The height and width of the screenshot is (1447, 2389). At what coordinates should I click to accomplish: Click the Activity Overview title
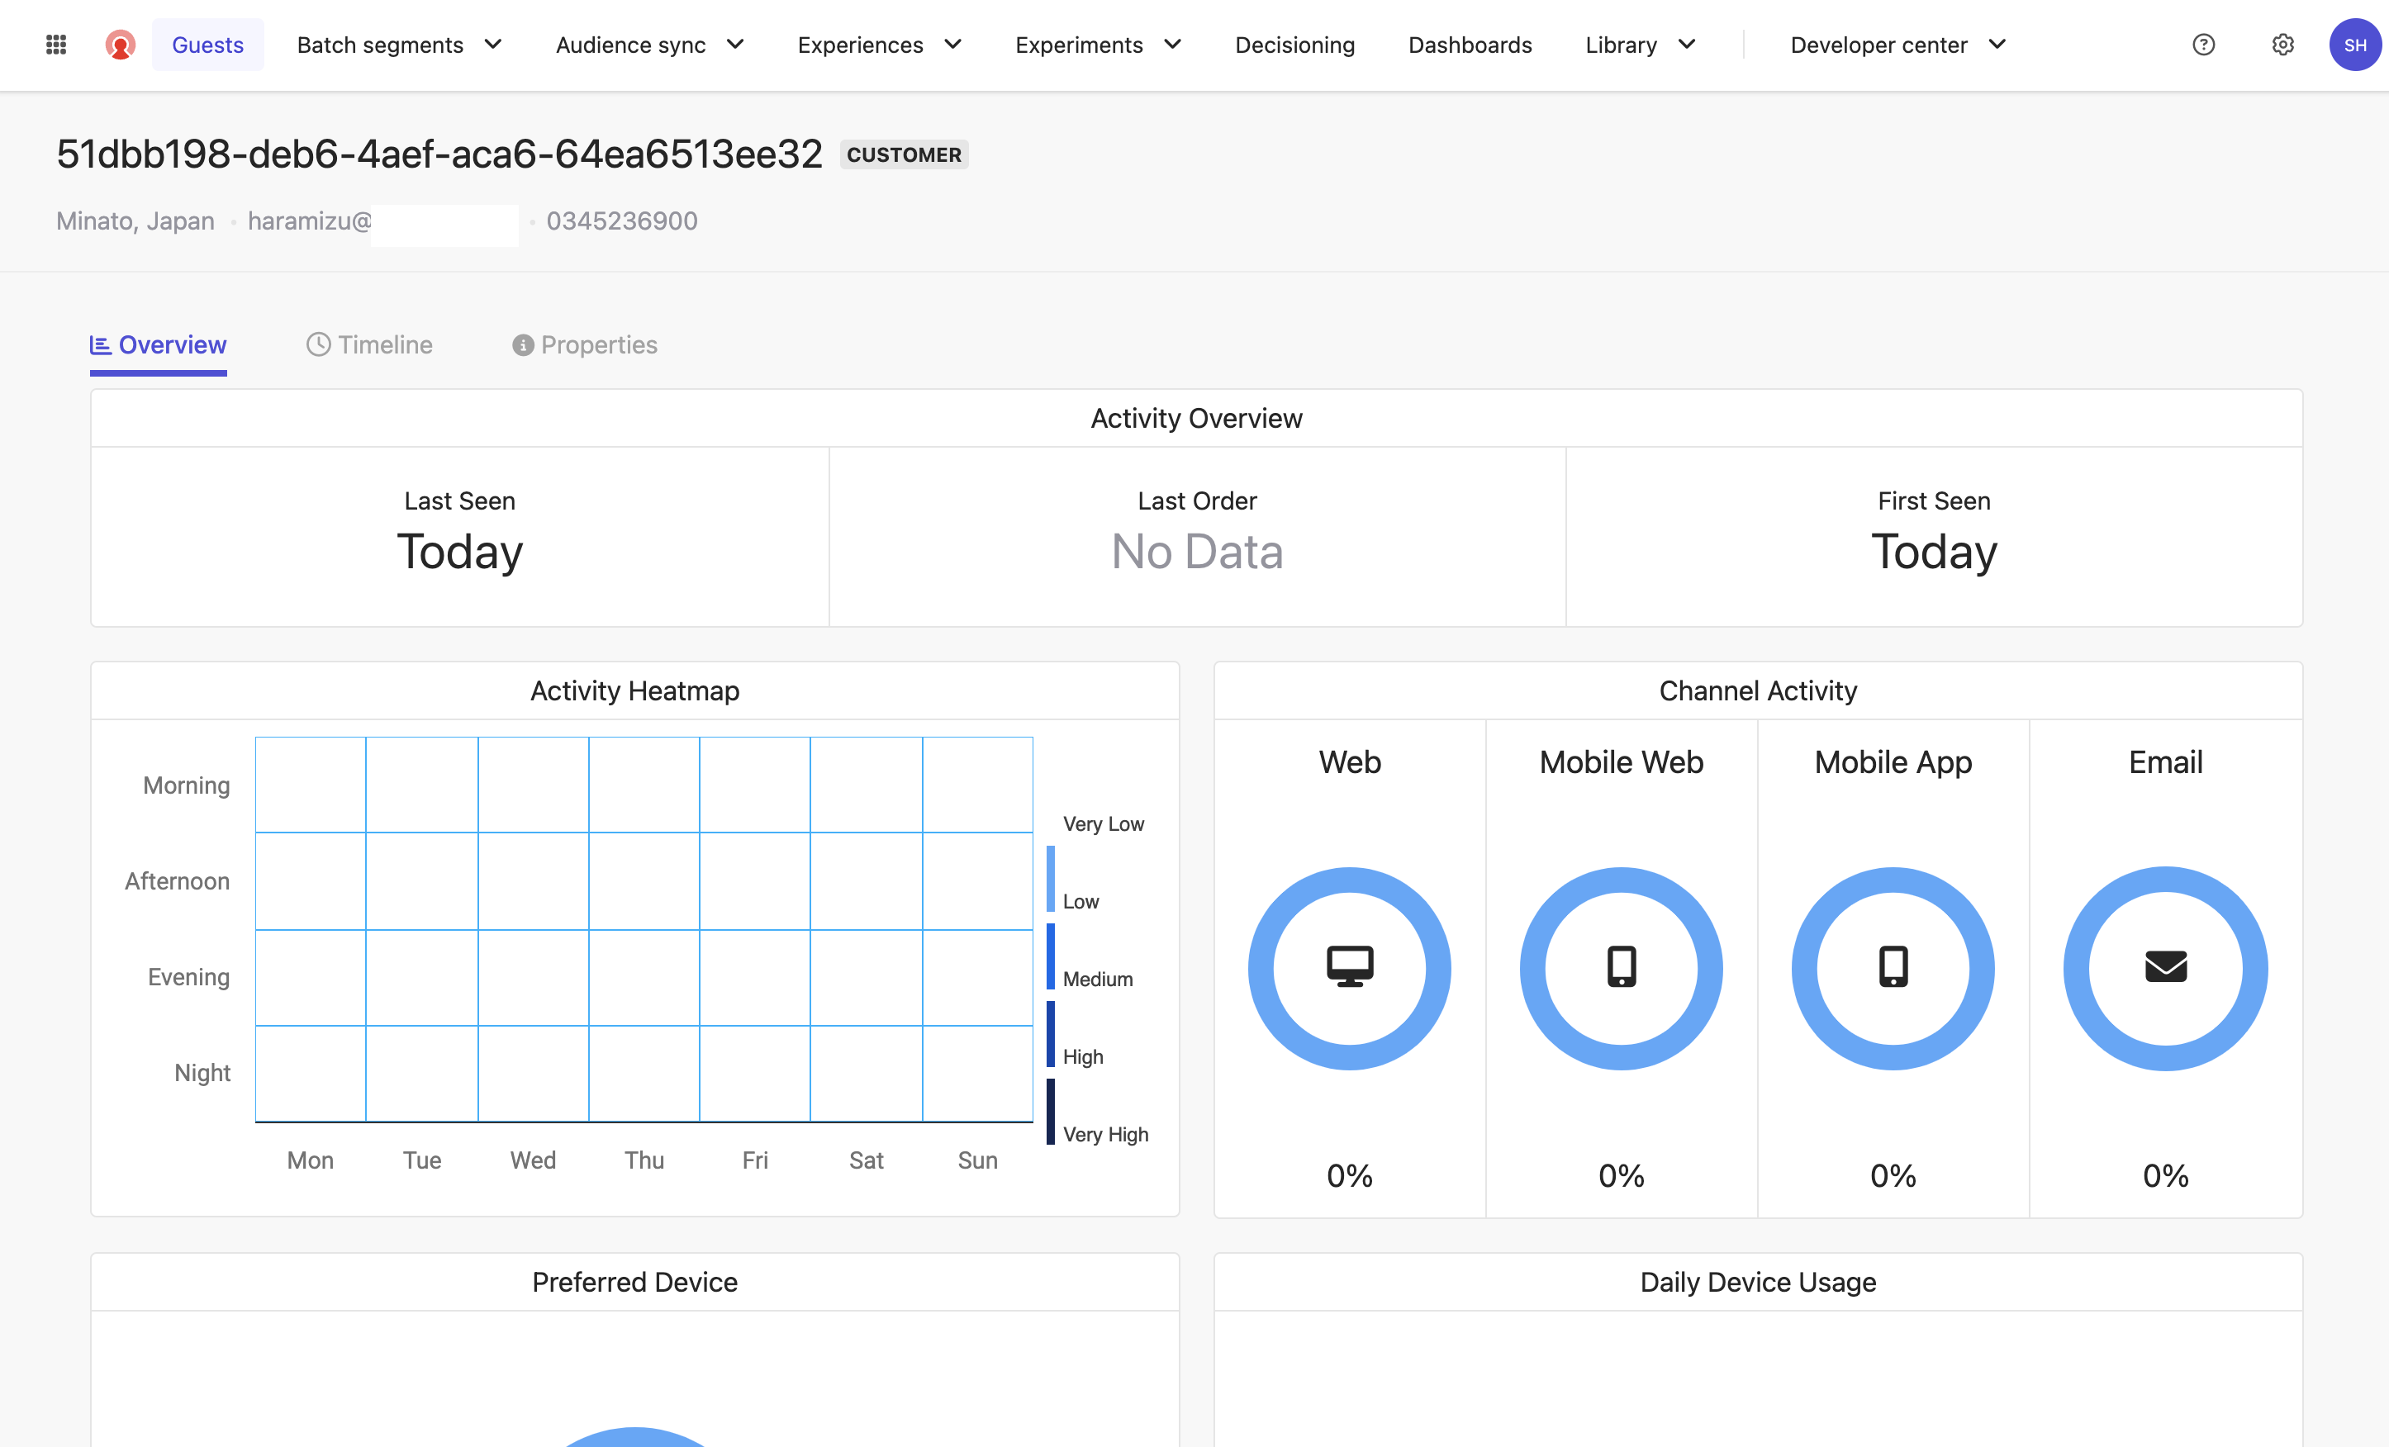point(1196,419)
